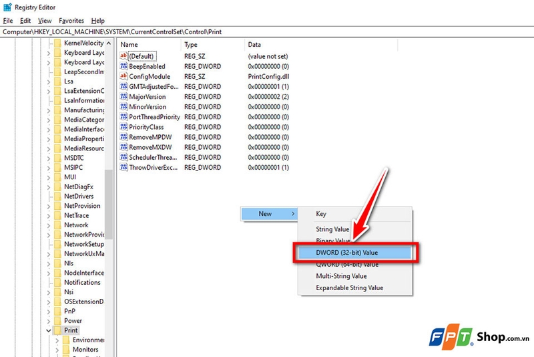Screen dimensions: 534x357
Task: Choose Multi-String Value from the New submenu
Action: pyautogui.click(x=354, y=276)
